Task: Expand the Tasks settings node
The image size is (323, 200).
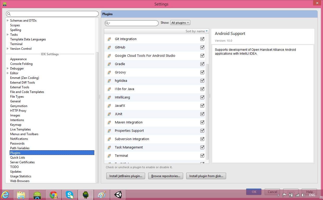Action: coord(8,35)
